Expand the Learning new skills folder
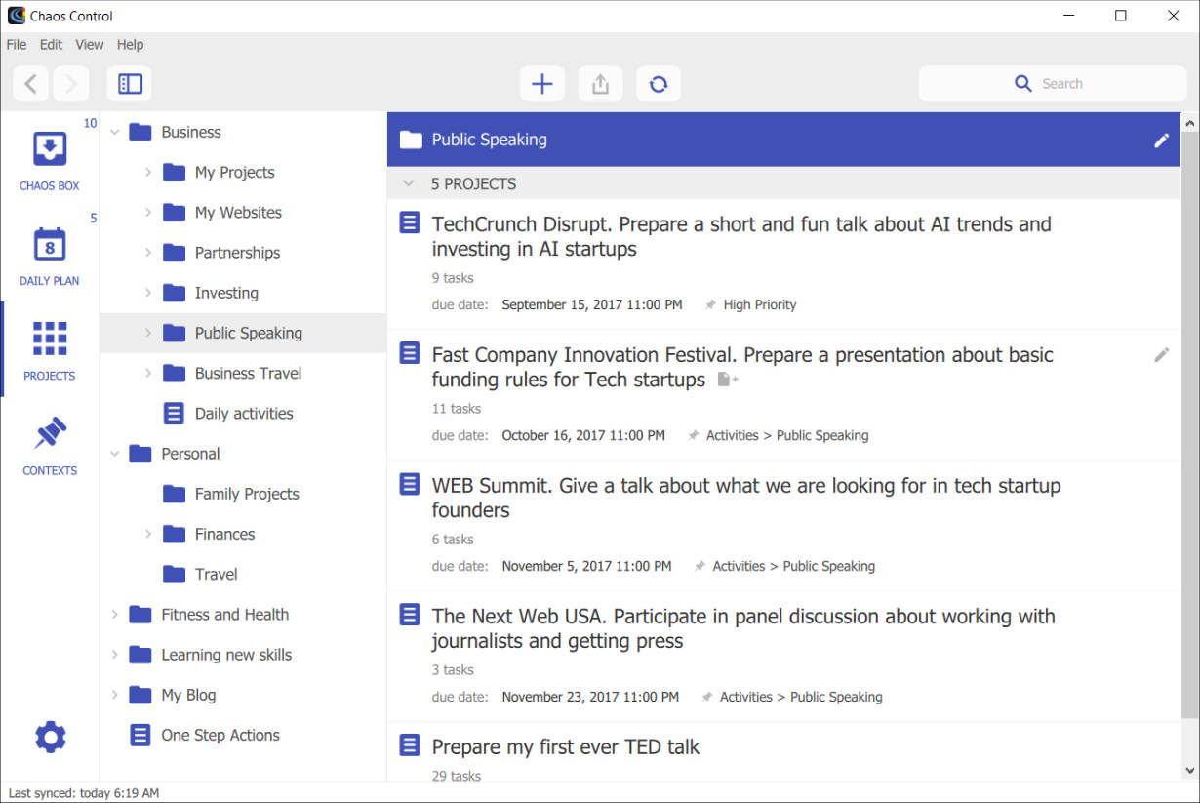Viewport: 1200px width, 803px height. point(115,655)
